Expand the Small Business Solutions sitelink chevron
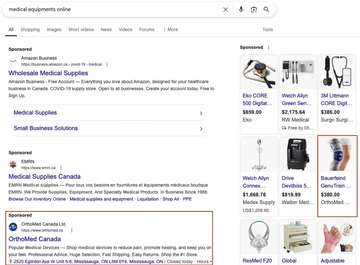Screen dimensions: 360x265 pos(201,129)
